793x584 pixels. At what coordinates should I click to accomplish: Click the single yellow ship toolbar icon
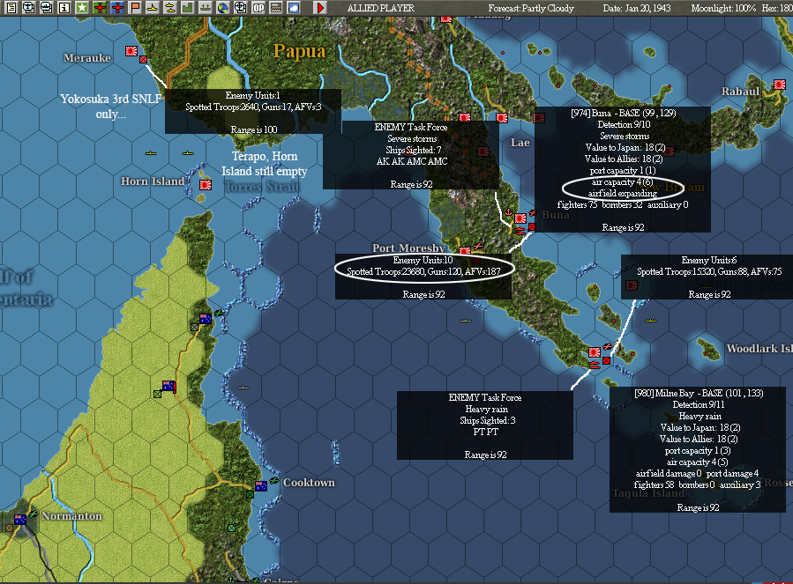point(153,8)
